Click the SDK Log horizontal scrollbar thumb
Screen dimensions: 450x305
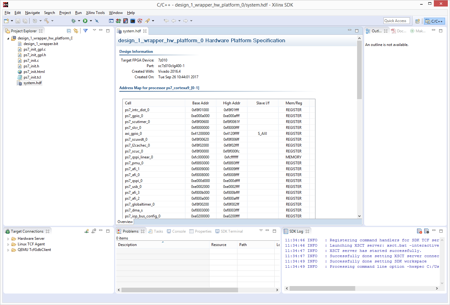point(322,289)
